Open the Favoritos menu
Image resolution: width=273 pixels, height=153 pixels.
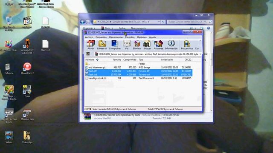coord(130,37)
